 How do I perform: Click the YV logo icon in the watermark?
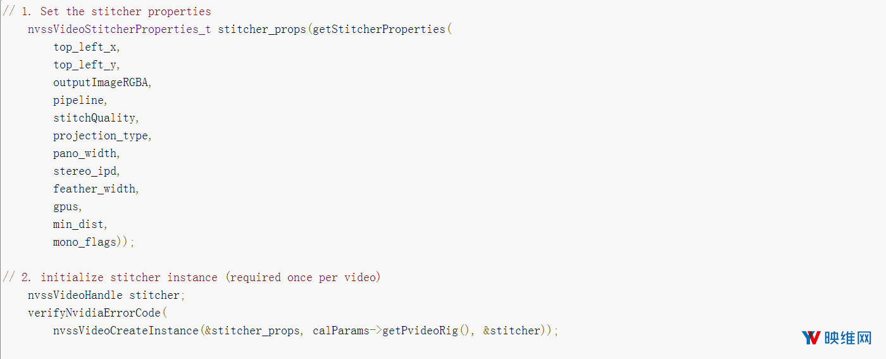point(811,337)
